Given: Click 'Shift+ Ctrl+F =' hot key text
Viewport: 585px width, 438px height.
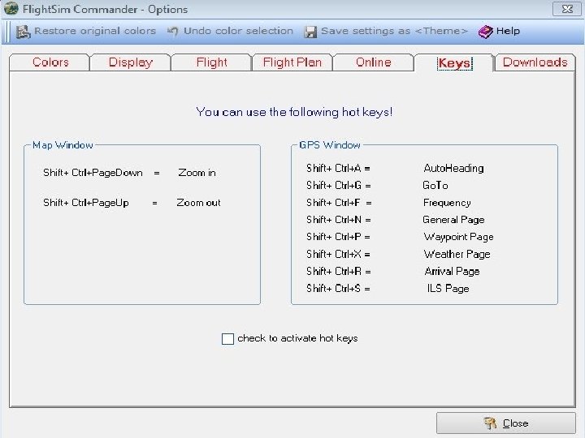Looking at the screenshot, I should [x=339, y=203].
